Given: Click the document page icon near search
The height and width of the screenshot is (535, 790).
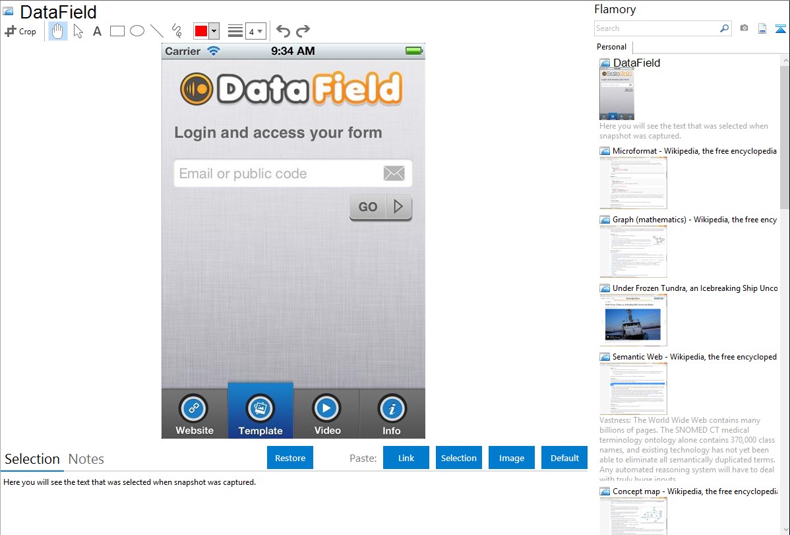Looking at the screenshot, I should pyautogui.click(x=762, y=28).
